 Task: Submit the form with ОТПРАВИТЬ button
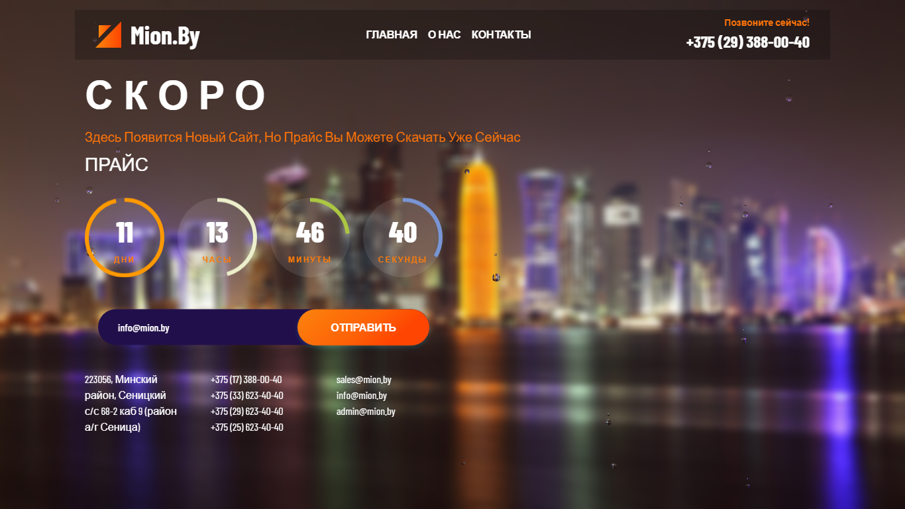[x=363, y=327]
